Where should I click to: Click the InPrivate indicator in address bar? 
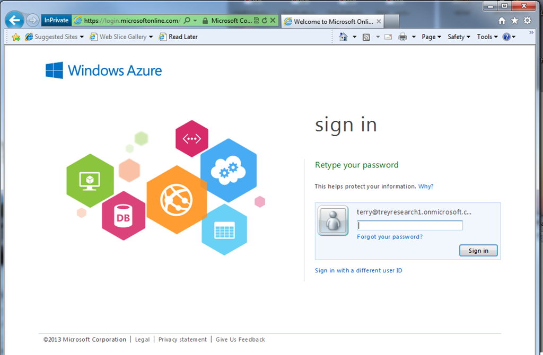click(56, 21)
